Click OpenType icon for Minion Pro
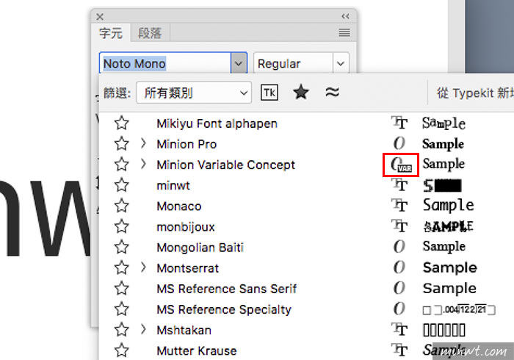This screenshot has height=360, width=514. [399, 143]
